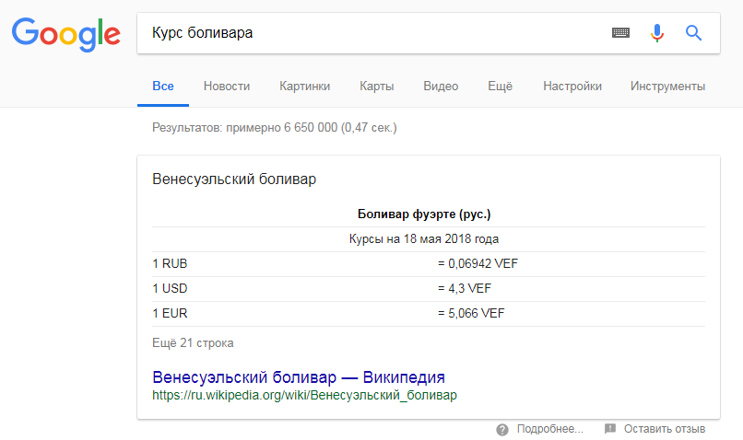The height and width of the screenshot is (440, 743).
Task: Click the ru.wikipedia.org URL text
Action: point(305,396)
